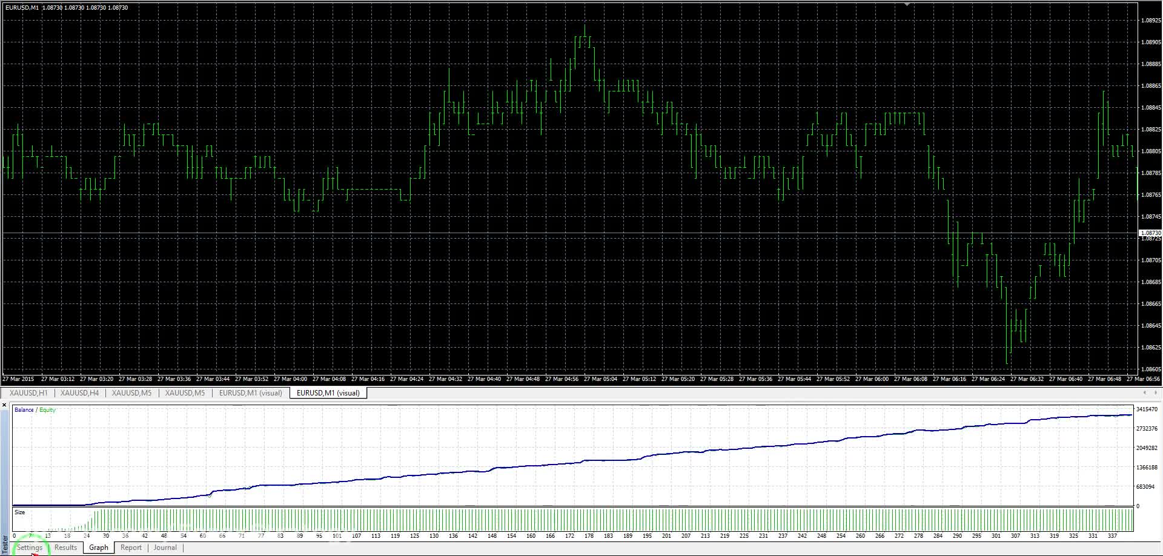The height and width of the screenshot is (556, 1163).
Task: Select the inactive EURUSD,M1 (visual) chart tab
Action: click(250, 393)
